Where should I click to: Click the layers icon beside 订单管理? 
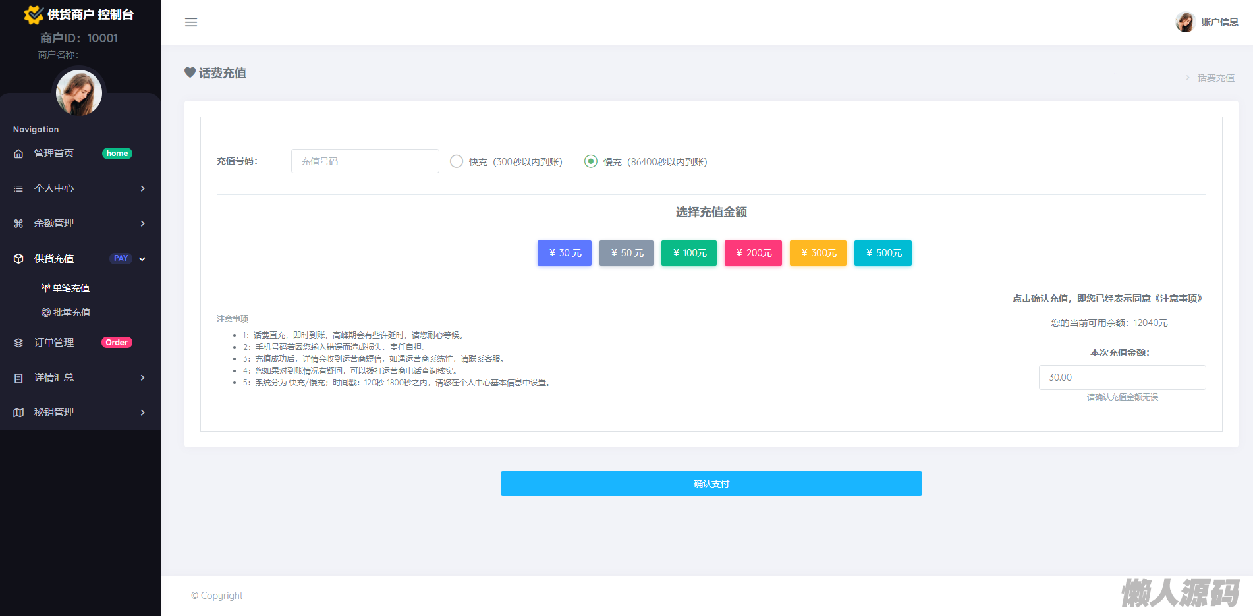(x=18, y=343)
